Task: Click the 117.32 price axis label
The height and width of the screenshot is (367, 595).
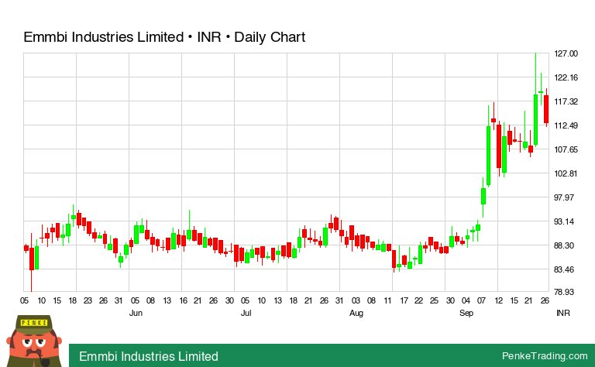Action: (x=566, y=101)
